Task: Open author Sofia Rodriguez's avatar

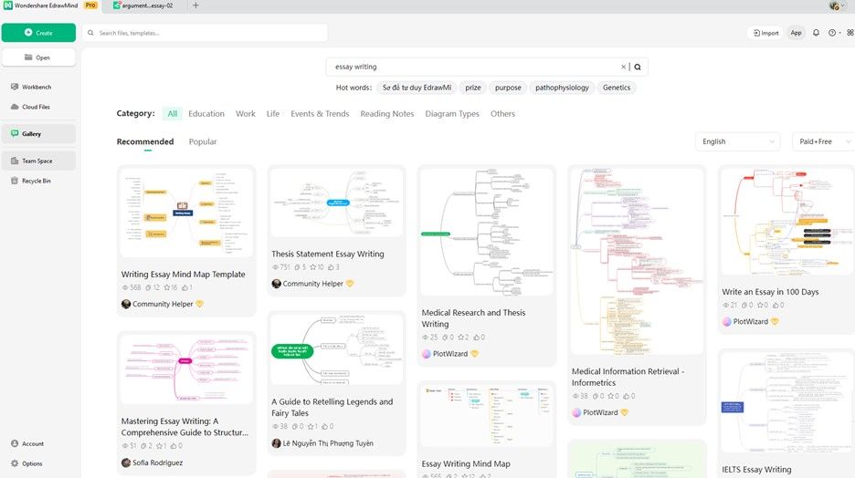Action: point(126,462)
